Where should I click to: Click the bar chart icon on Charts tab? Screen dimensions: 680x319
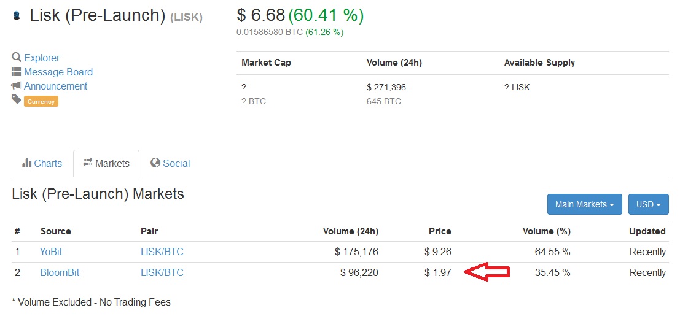[26, 163]
